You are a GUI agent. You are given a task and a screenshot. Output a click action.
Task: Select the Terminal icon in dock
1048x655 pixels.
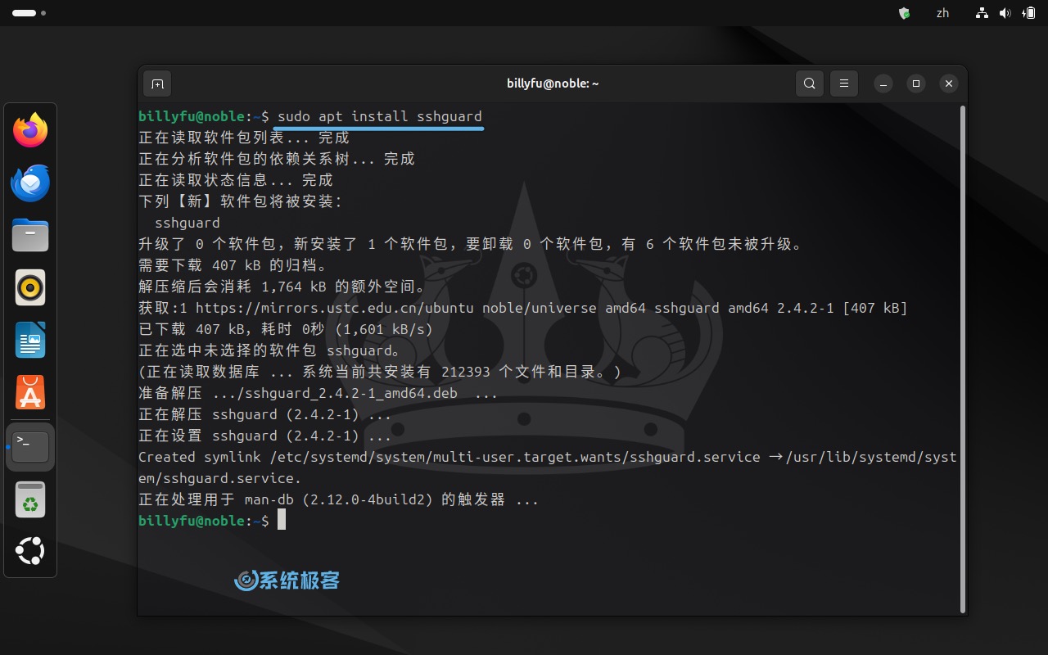coord(30,447)
